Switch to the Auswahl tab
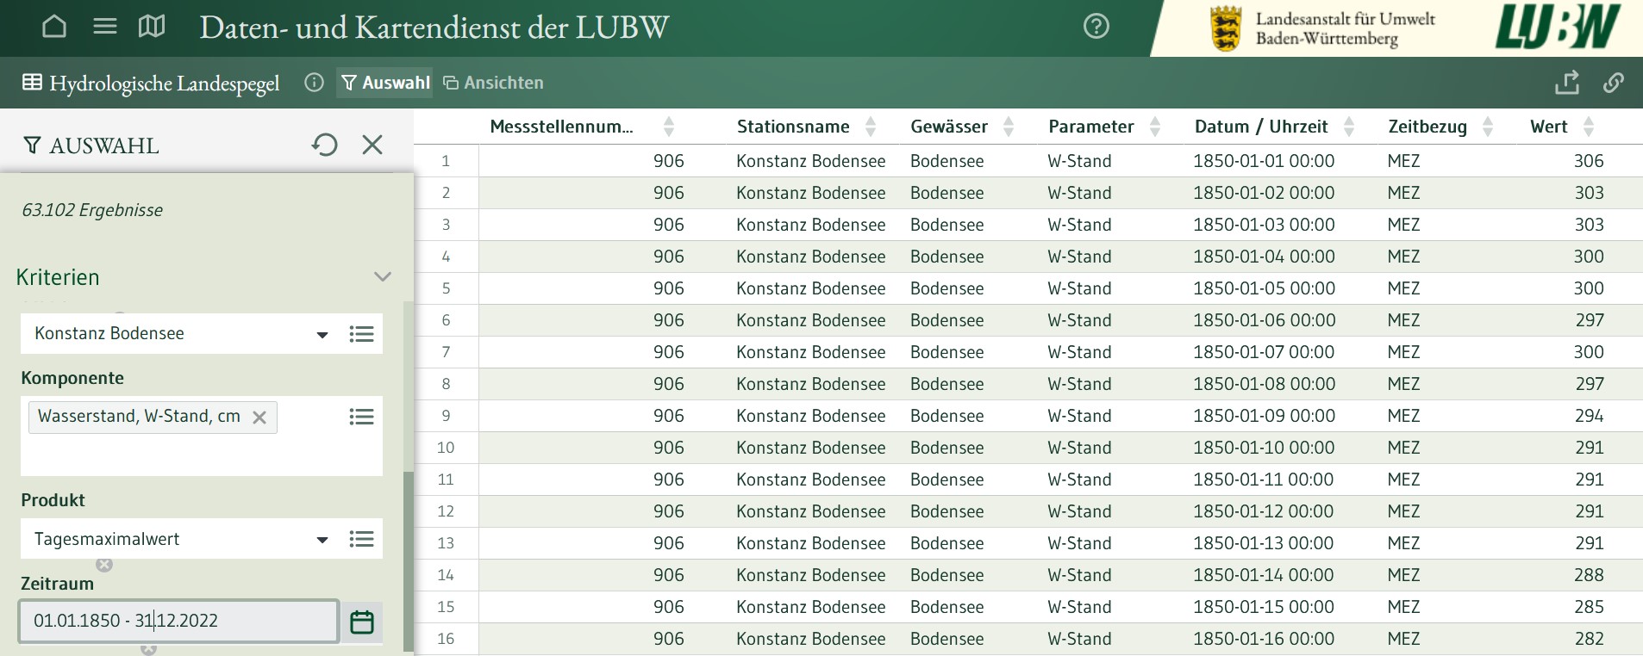The width and height of the screenshot is (1643, 656). [x=385, y=83]
